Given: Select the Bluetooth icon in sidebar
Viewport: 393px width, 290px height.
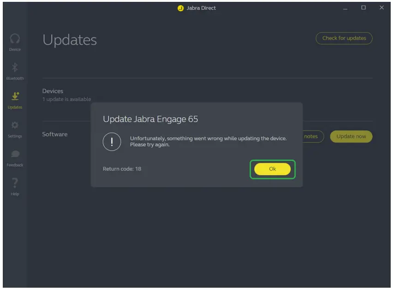Looking at the screenshot, I should pos(15,67).
